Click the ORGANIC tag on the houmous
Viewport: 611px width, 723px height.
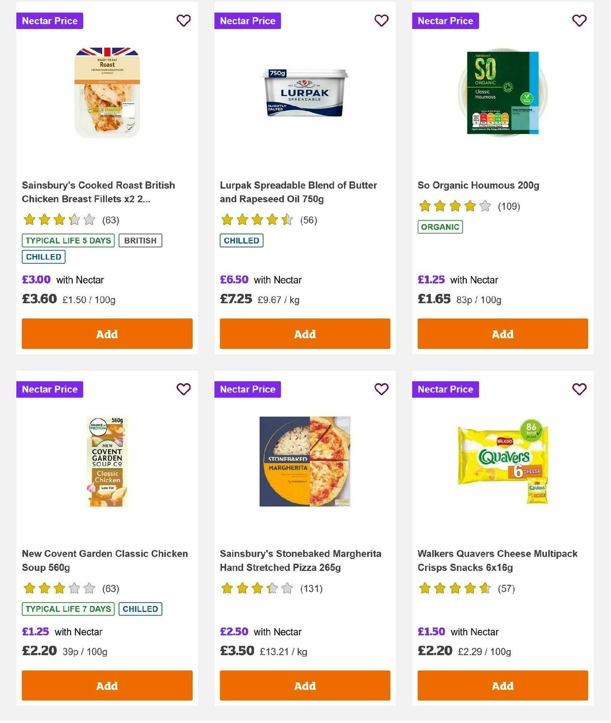pos(440,227)
